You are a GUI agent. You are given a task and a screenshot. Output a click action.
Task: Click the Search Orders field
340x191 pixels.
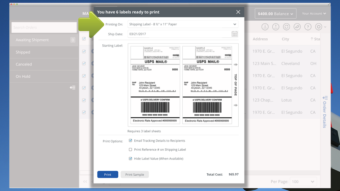pos(44,27)
